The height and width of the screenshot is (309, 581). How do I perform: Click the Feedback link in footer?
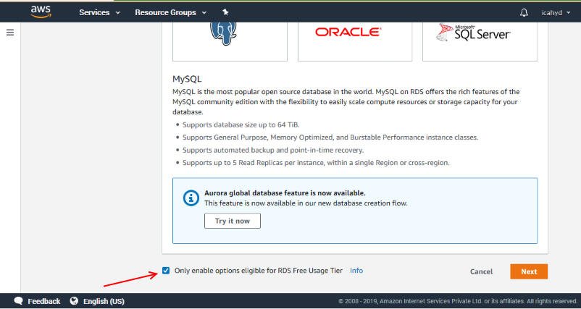(x=43, y=301)
